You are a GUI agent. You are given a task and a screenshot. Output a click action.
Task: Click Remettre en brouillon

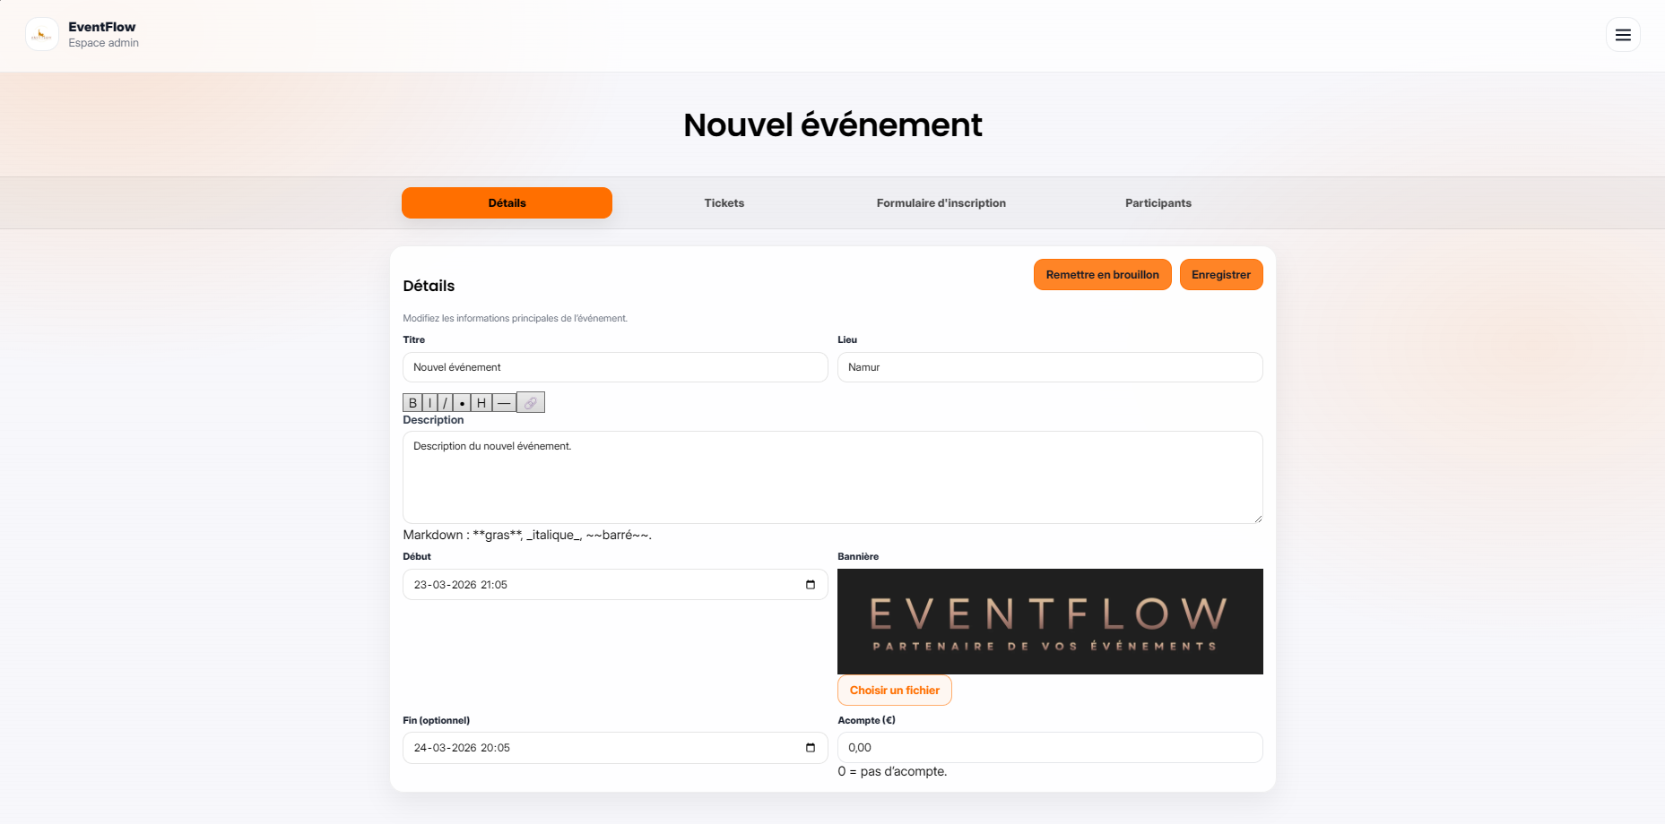click(1102, 274)
